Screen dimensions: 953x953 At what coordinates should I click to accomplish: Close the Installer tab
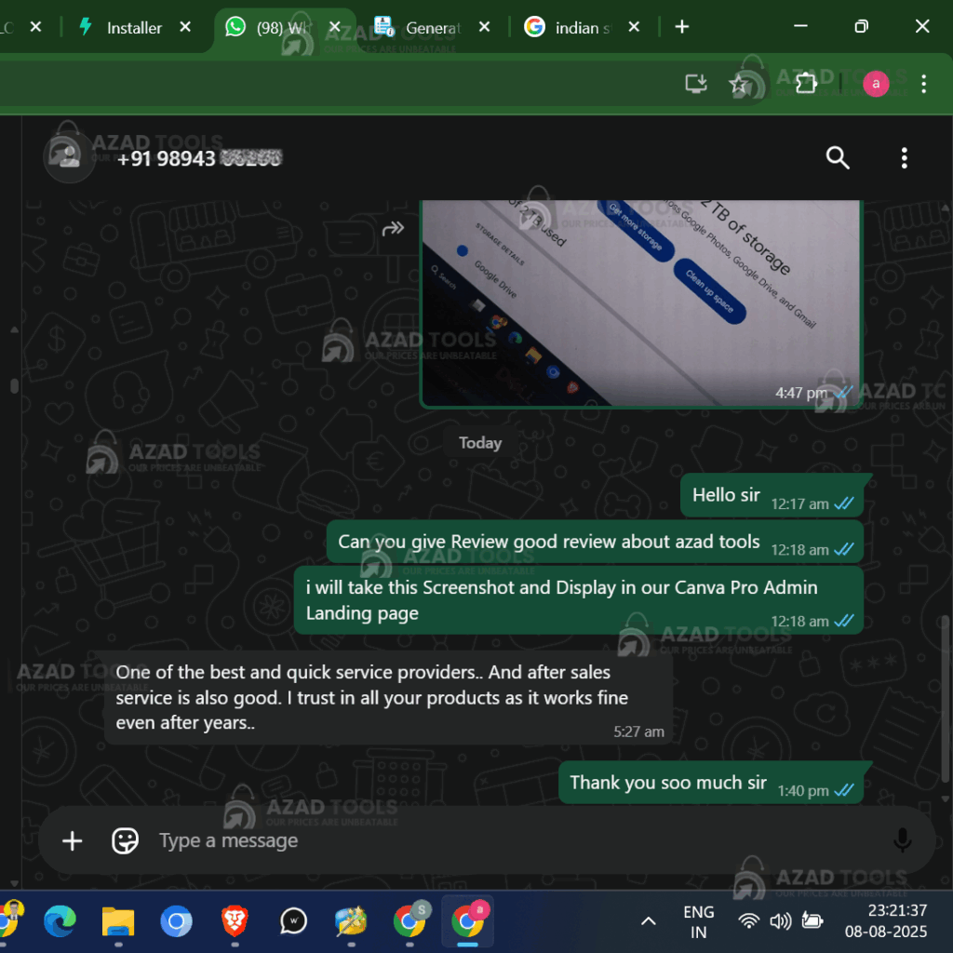185,27
